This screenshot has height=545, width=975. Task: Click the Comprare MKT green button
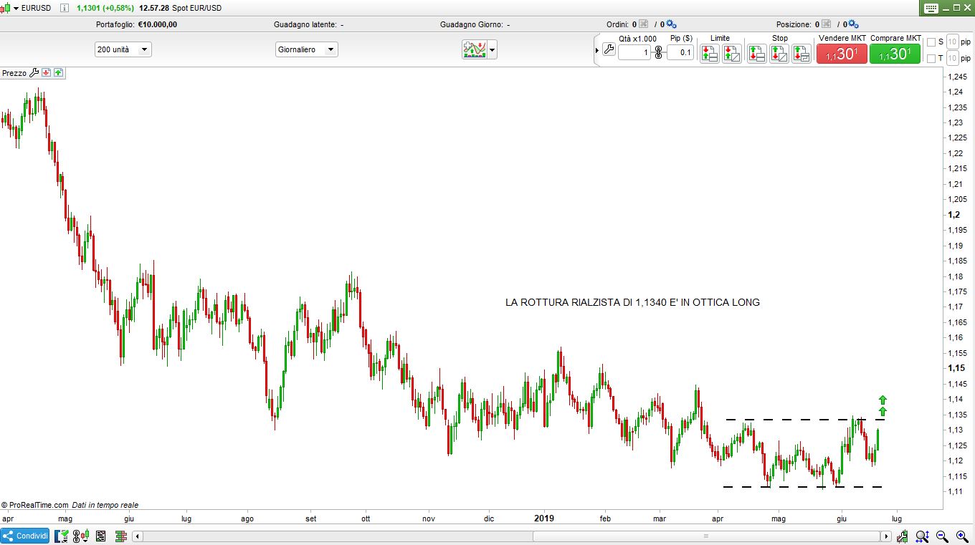895,54
